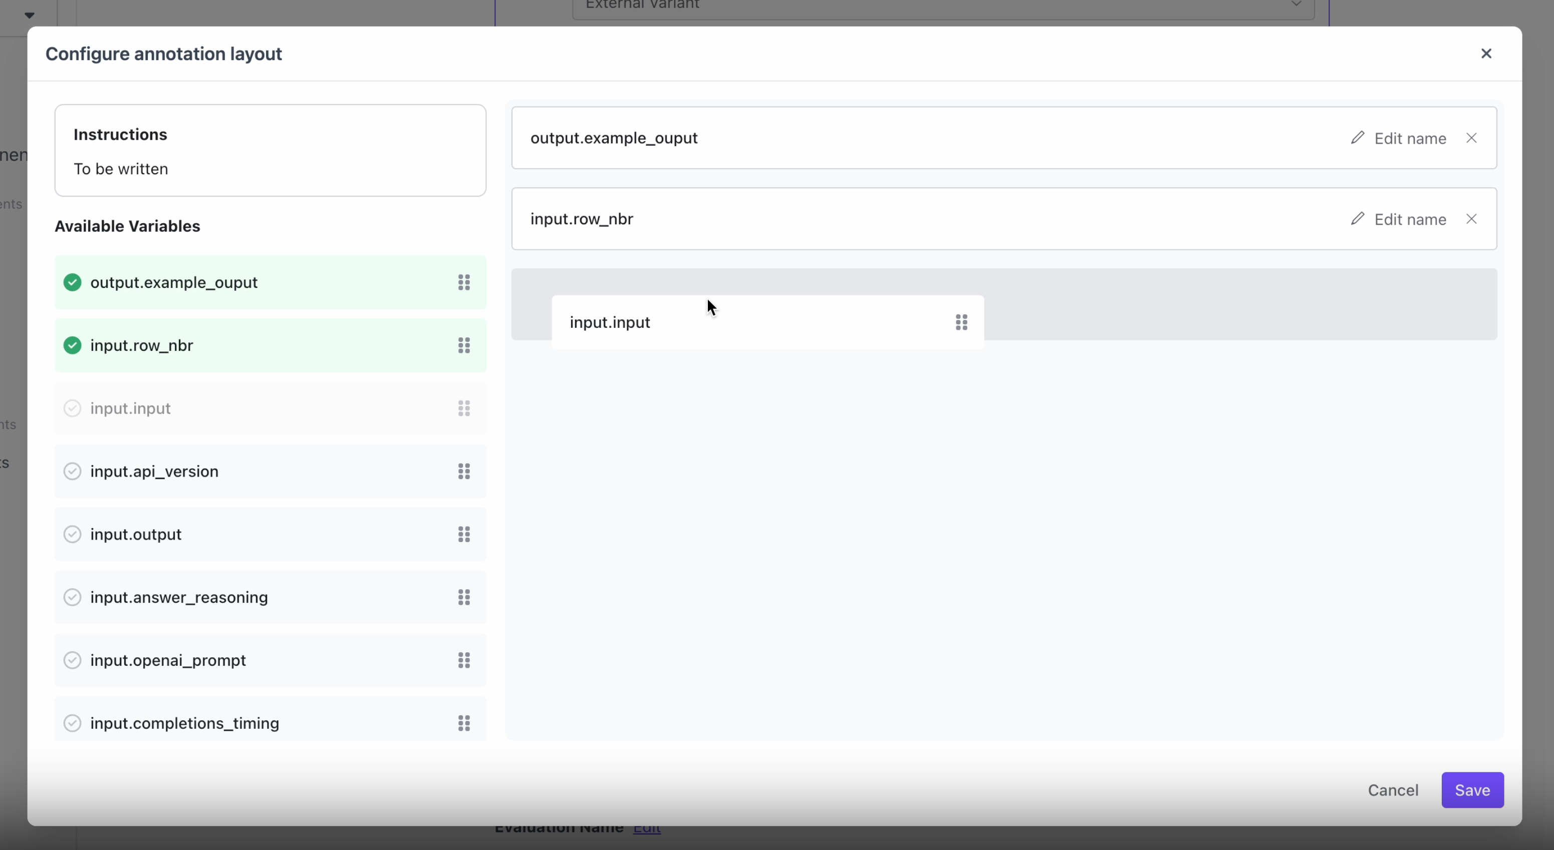Cancel the layout configuration
Viewport: 1554px width, 850px height.
point(1392,790)
